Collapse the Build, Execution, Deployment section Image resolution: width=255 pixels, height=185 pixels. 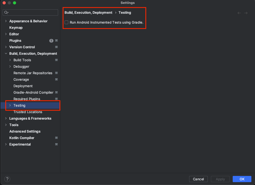(6, 53)
